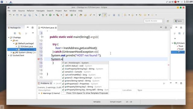193x109 pixels.
Task: Select TCPserver.java in Package Explorer
Action: [x=27, y=49]
